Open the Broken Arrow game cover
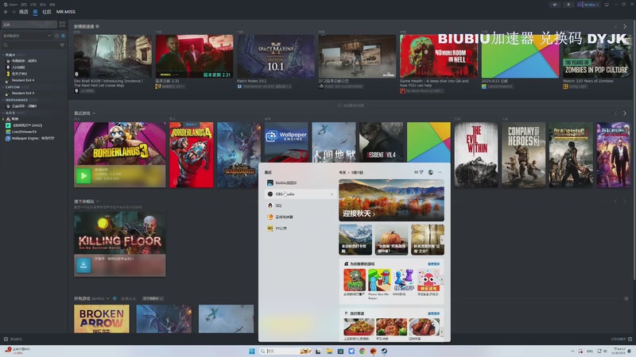The height and width of the screenshot is (357, 636). [102, 319]
